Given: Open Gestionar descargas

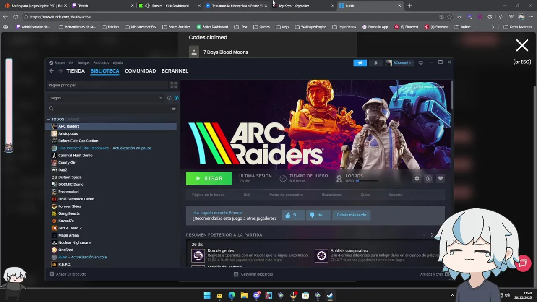Looking at the screenshot, I should (253, 274).
